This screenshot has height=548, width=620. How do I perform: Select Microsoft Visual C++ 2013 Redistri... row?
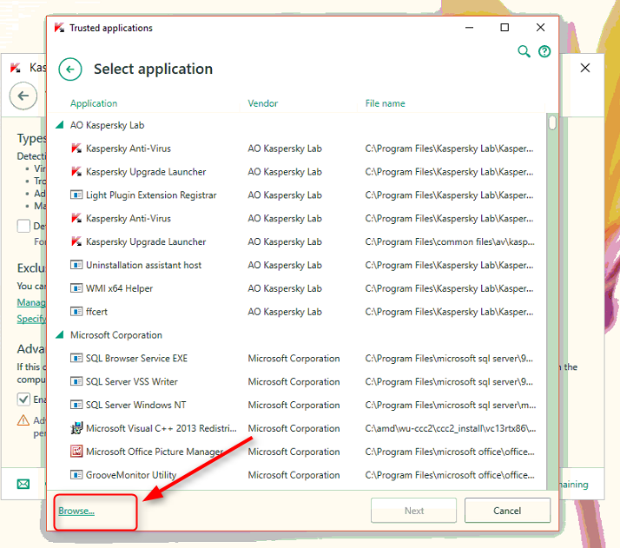click(x=297, y=428)
